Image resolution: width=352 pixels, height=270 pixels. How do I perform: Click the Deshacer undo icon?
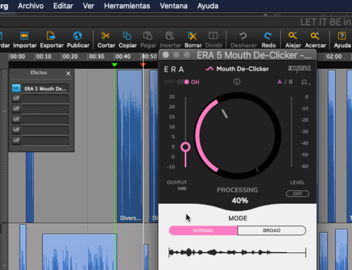coord(243,36)
